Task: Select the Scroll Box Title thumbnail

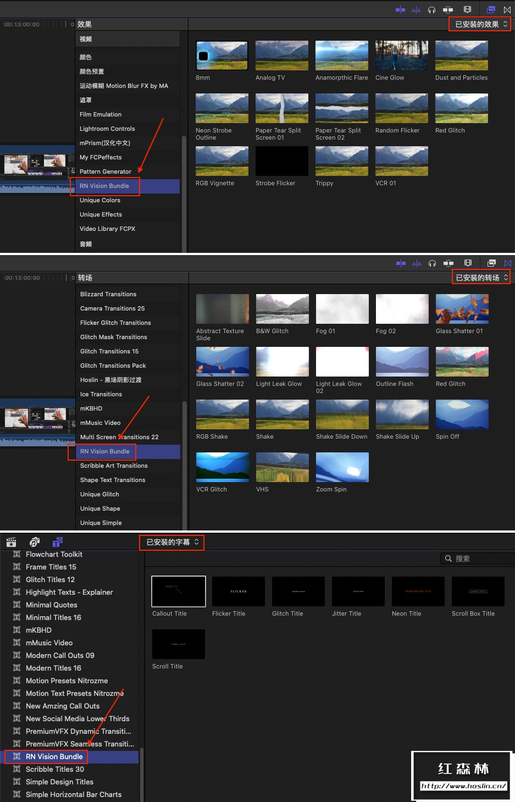Action: point(478,591)
